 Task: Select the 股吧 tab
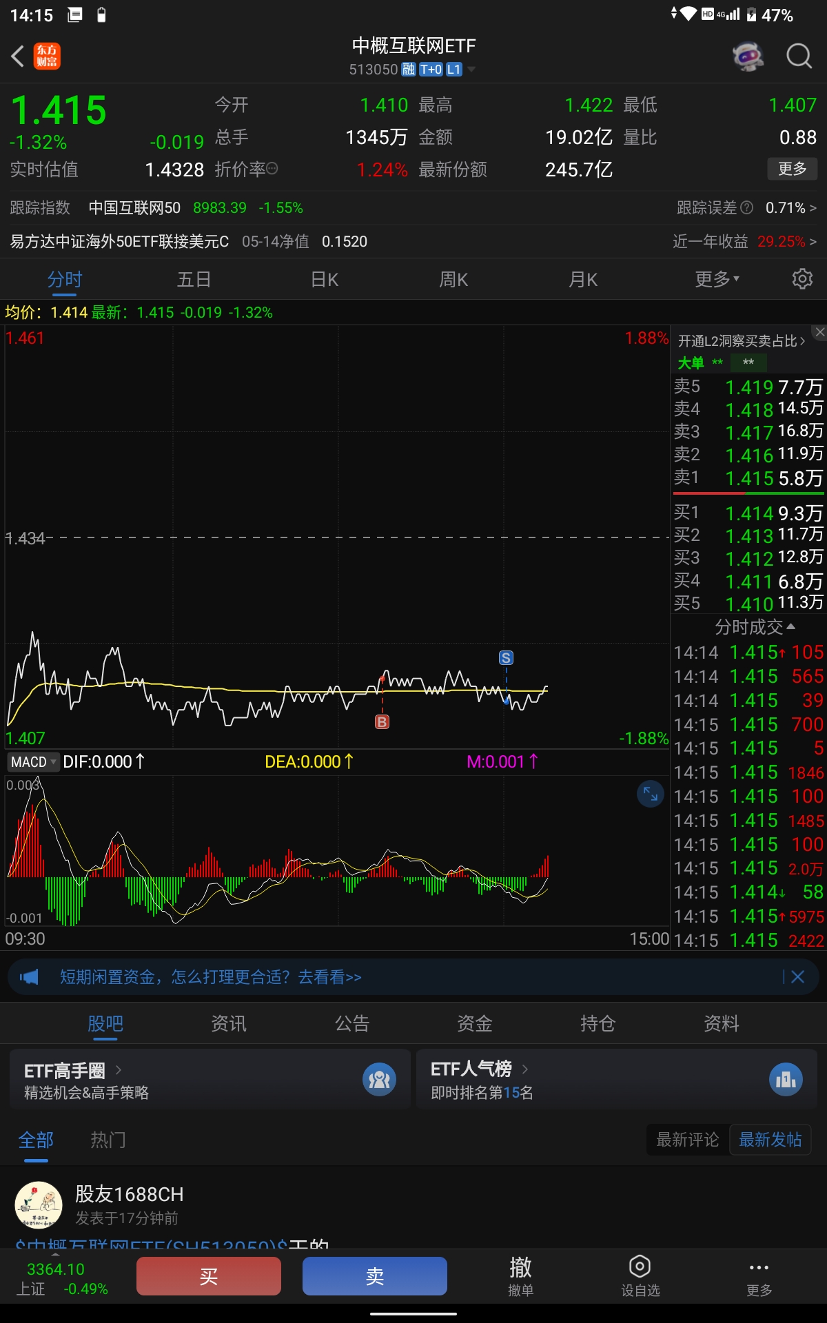105,1023
